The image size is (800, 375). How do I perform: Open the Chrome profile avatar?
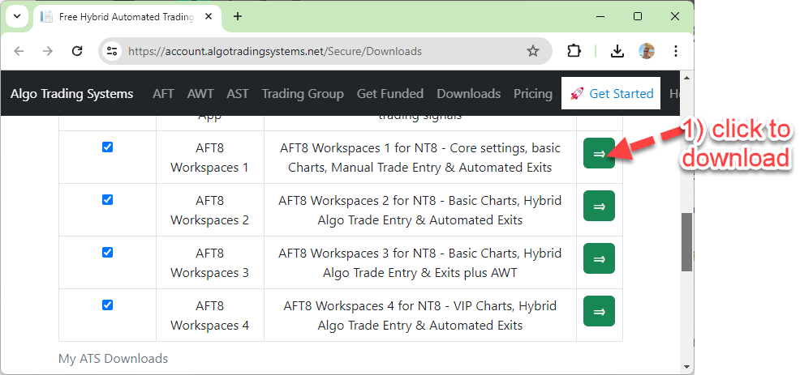click(647, 51)
